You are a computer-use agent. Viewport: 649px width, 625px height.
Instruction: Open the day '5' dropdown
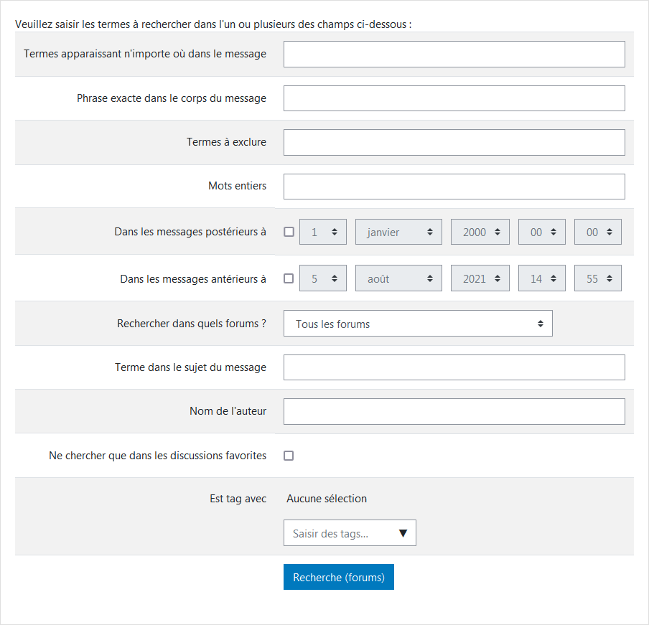pos(322,278)
